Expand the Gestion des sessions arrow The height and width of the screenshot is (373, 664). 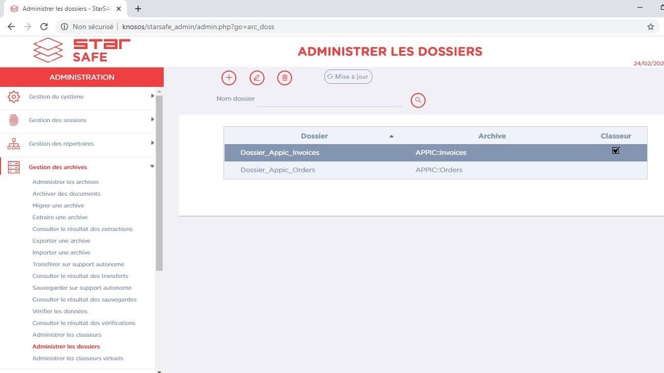[152, 120]
